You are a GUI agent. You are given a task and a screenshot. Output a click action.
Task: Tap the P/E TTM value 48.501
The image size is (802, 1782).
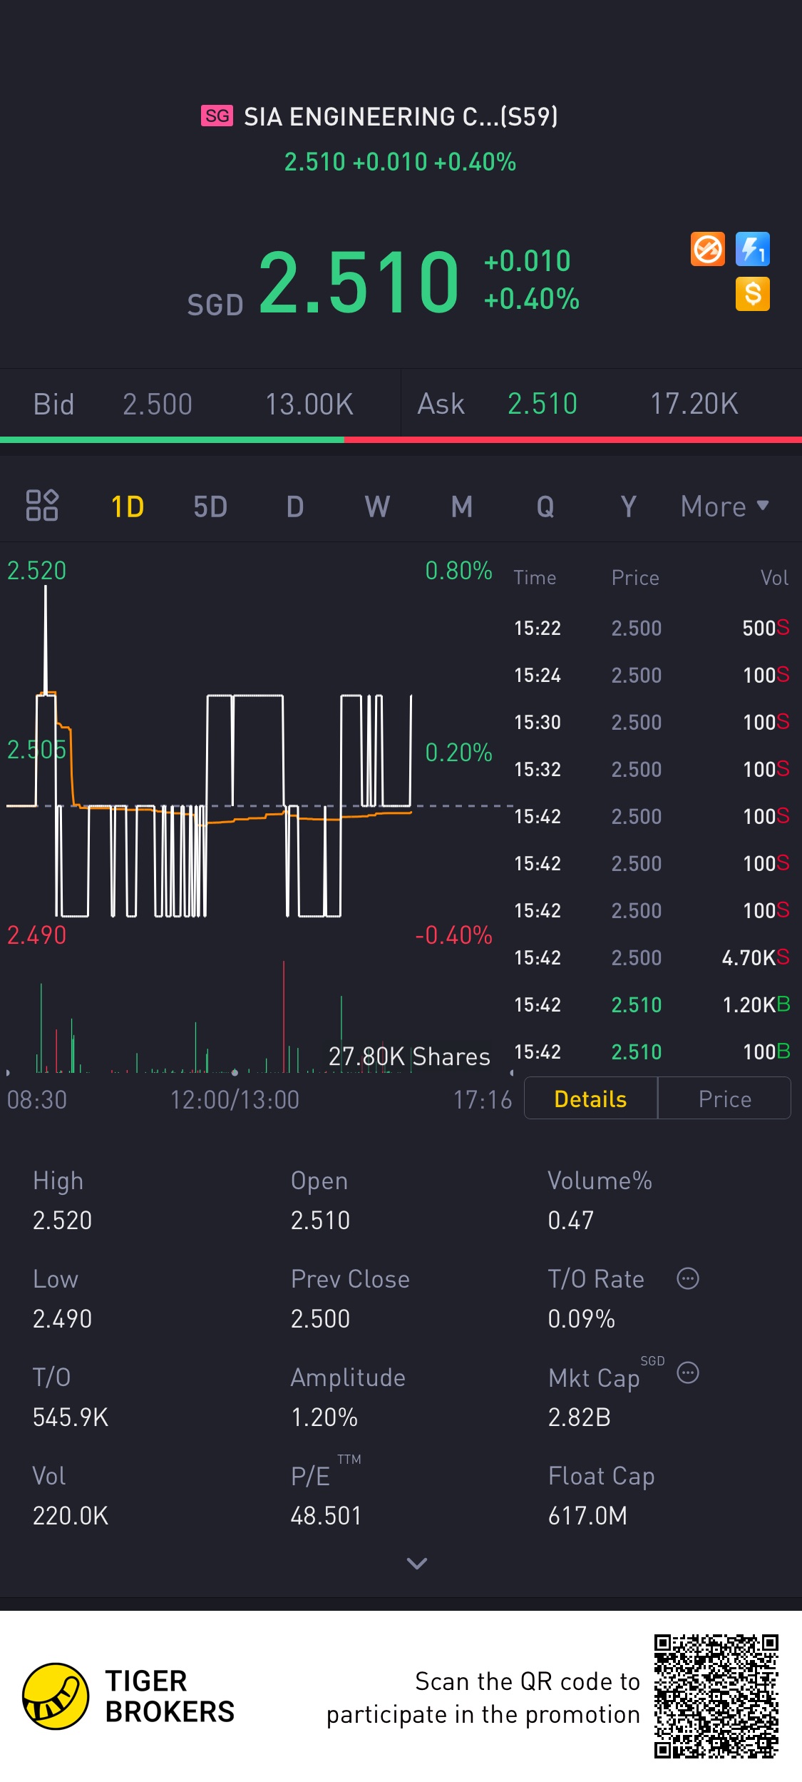pos(327,1516)
